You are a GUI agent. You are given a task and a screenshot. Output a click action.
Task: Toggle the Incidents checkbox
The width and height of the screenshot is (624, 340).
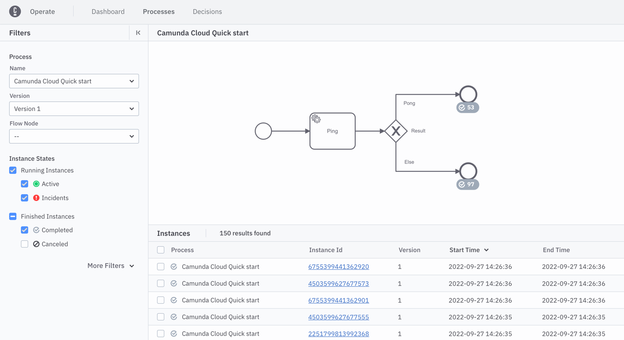click(x=24, y=198)
